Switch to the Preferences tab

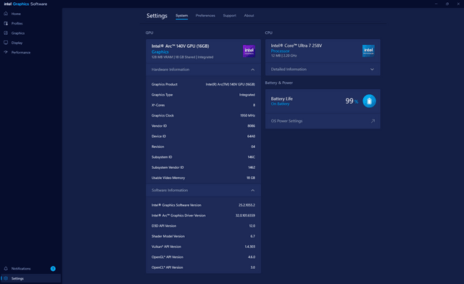pos(205,16)
